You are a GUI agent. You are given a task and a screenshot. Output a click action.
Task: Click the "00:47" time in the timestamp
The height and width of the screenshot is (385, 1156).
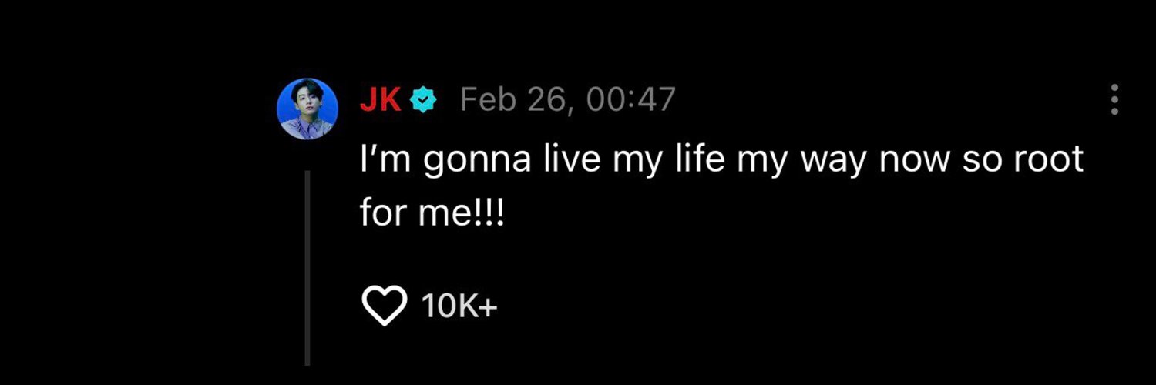pyautogui.click(x=630, y=100)
